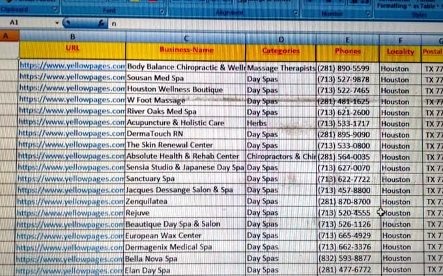Screen dimensions: 443x276
Task: Open the Number group dialog launcher
Action: [368, 14]
